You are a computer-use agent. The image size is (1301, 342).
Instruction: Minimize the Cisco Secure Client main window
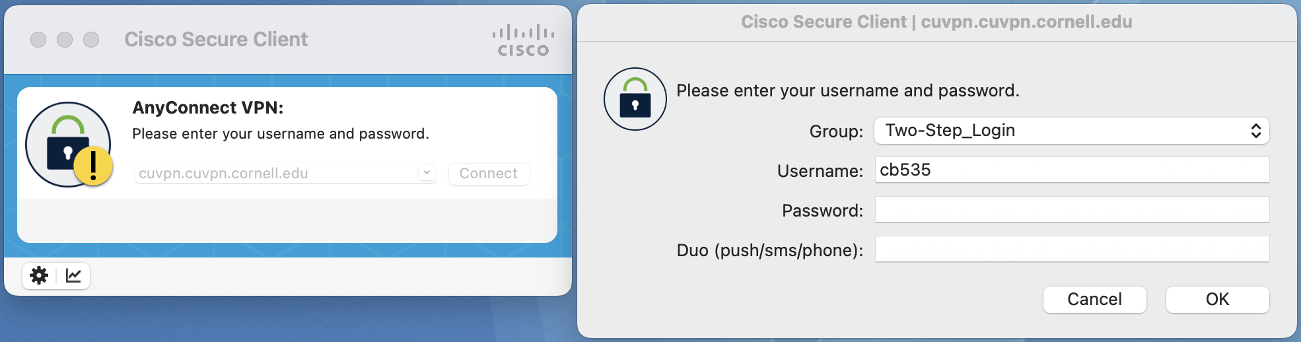coord(65,40)
